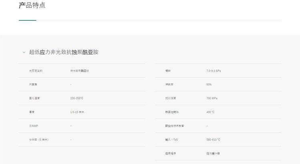
Task: Click the 职业与技术教育 row label
Action: (175, 126)
